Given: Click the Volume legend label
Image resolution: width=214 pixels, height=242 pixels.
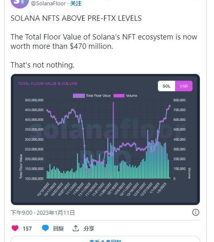Looking at the screenshot, I should (x=132, y=96).
